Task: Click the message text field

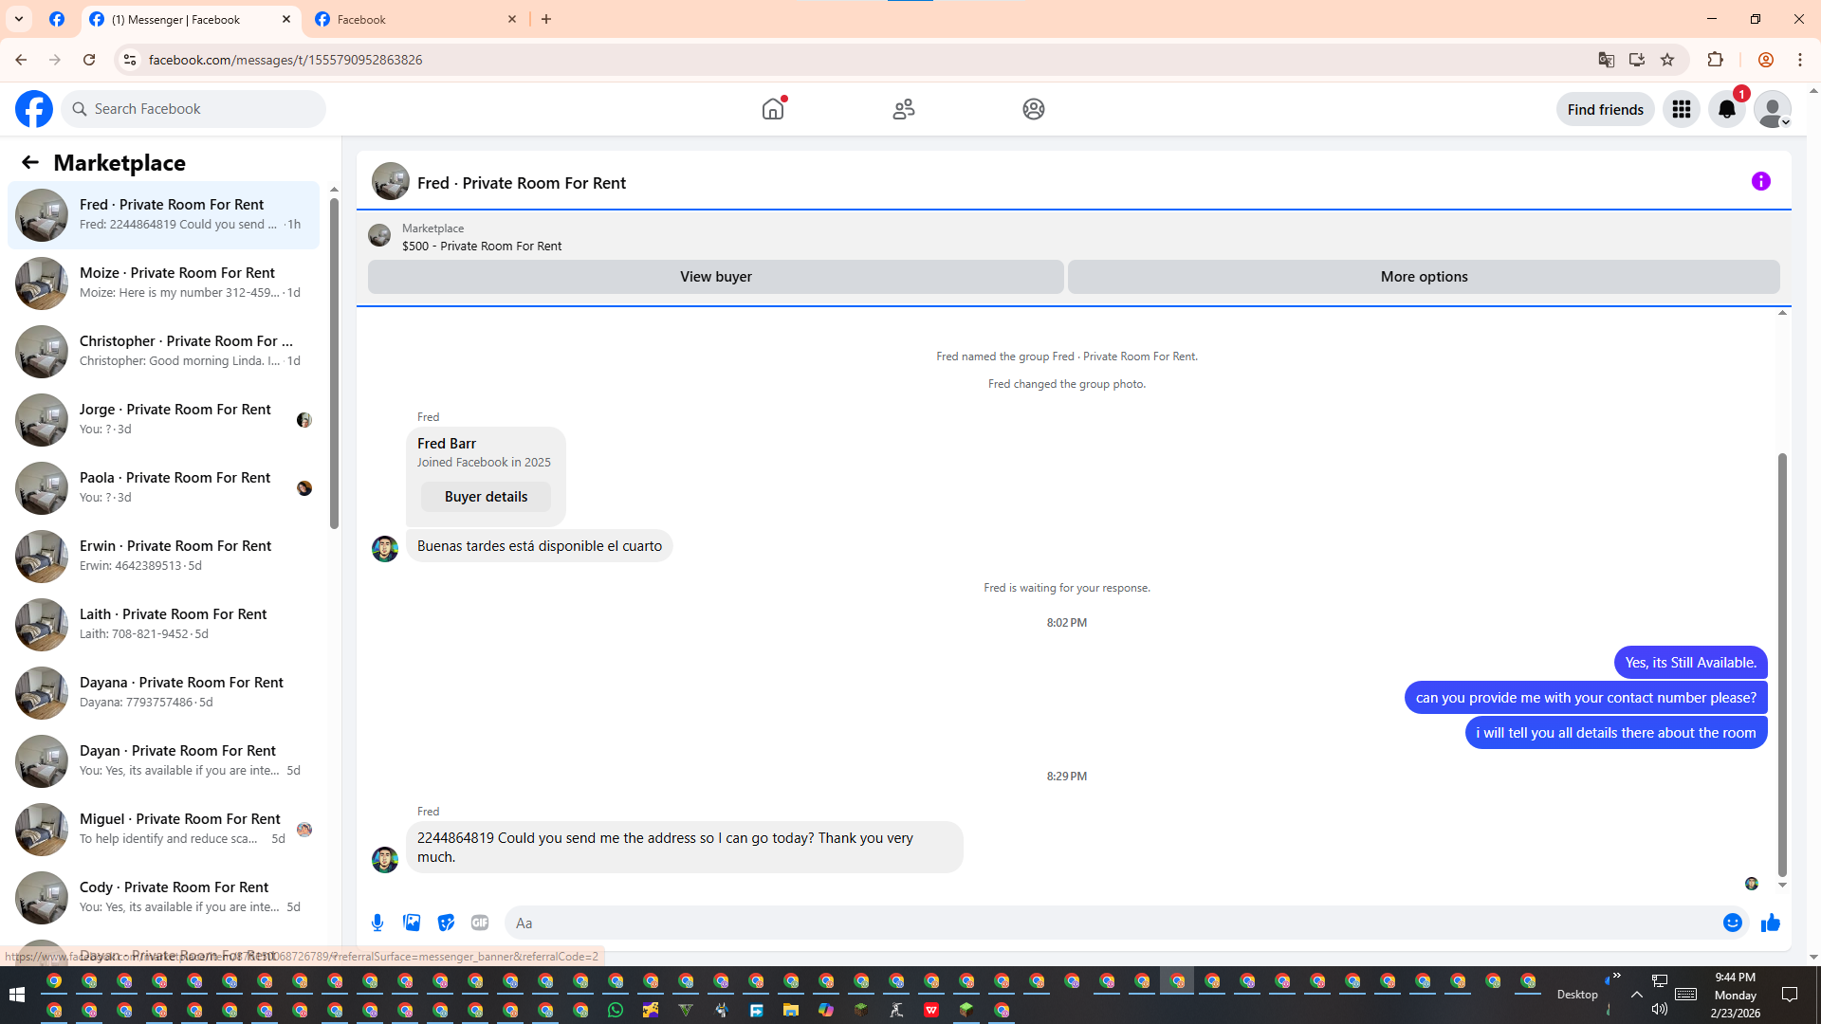Action: 1110,923
